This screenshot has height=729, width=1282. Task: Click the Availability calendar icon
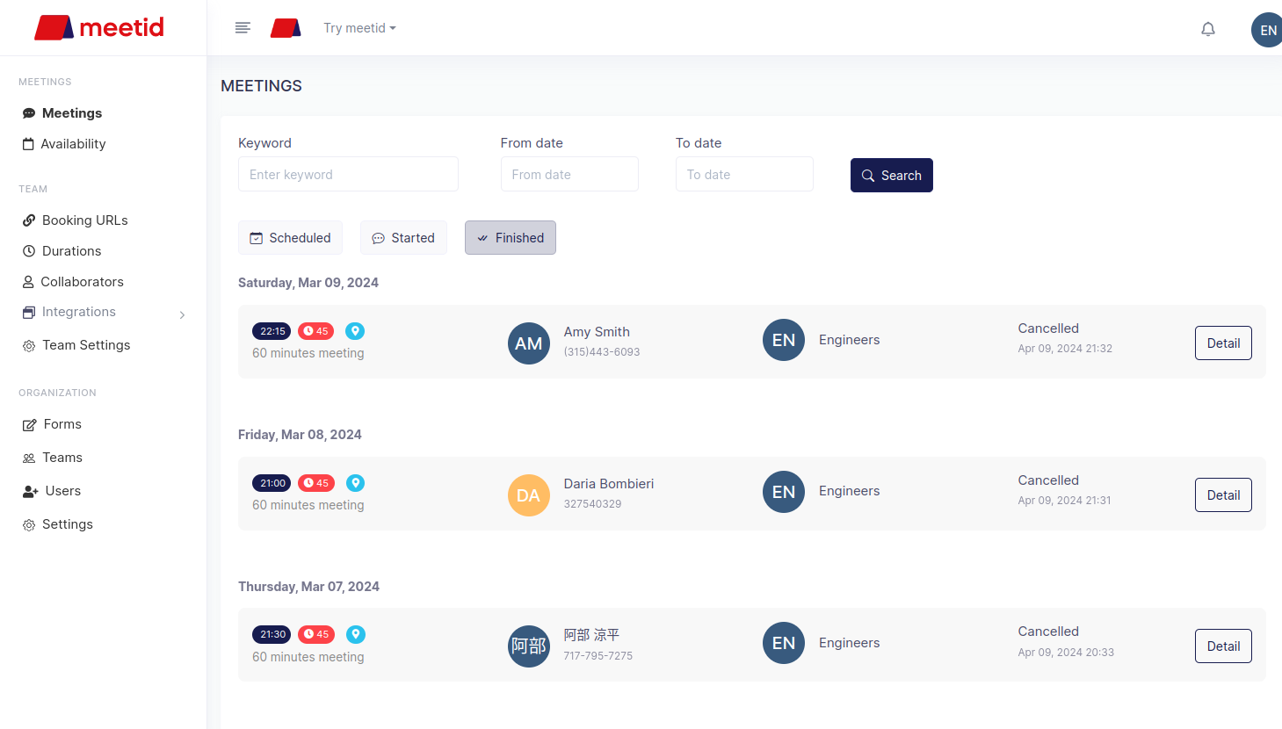point(28,144)
